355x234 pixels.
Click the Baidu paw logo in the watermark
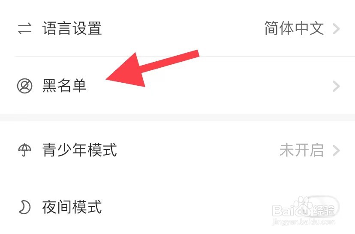304,207
